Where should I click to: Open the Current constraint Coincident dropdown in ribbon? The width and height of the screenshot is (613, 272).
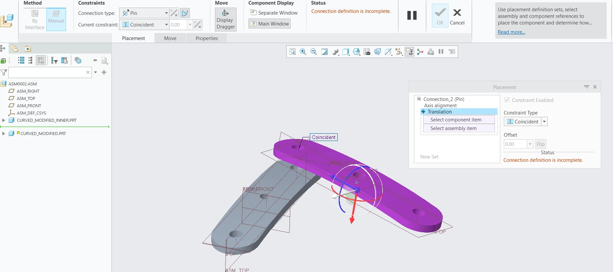166,25
